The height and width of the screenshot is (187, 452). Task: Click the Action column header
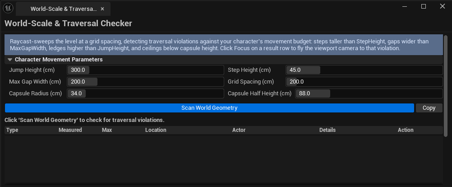tap(406, 130)
